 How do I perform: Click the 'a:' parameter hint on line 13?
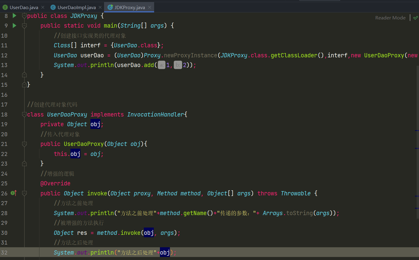(162, 65)
